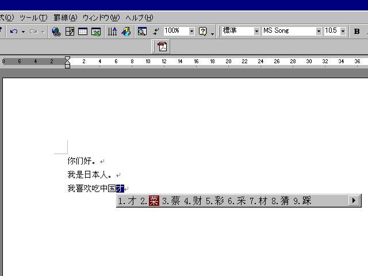Screen dimensions: 368x276
Task: Expand the zoom percentage dropdown
Action: [191, 31]
